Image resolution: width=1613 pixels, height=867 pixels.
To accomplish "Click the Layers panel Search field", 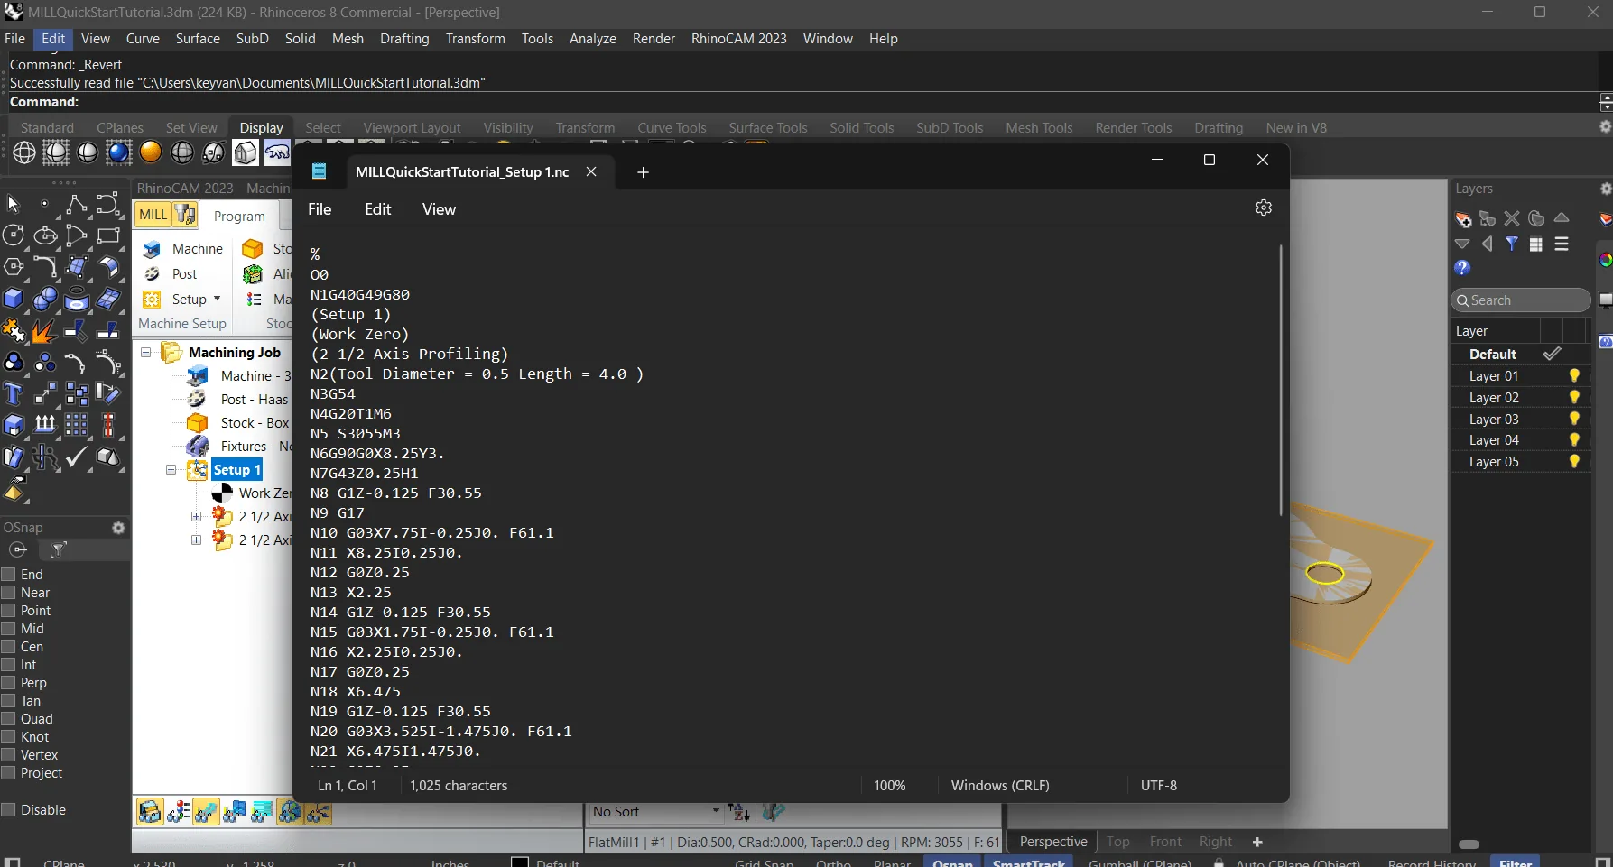I will pyautogui.click(x=1520, y=300).
